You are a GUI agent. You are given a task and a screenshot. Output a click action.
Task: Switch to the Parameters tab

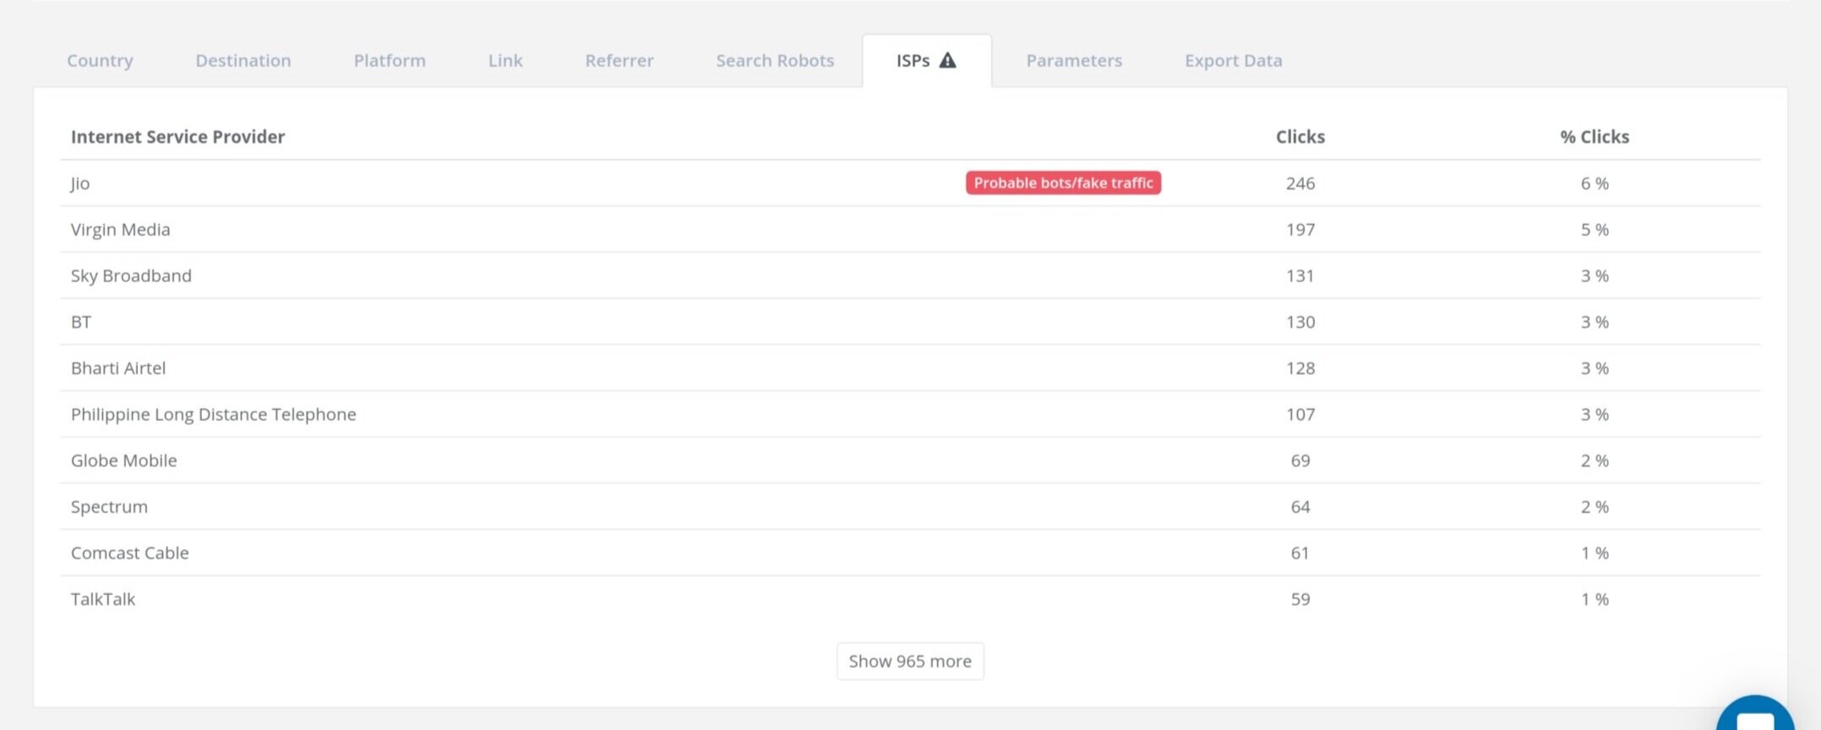pyautogui.click(x=1074, y=61)
